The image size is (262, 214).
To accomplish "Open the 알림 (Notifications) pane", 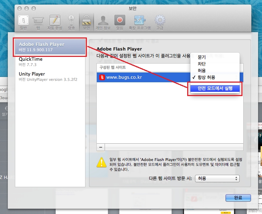I will click(x=119, y=23).
